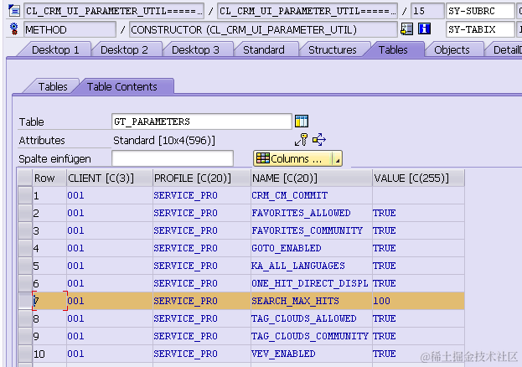Open the Objects tab
This screenshot has height=367, width=522.
452,50
